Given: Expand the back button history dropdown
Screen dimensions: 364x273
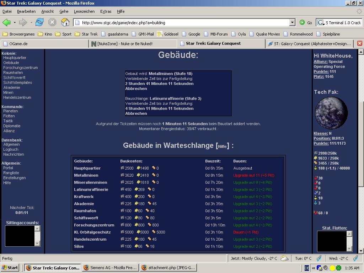Looking at the screenshot, I should point(15,22).
